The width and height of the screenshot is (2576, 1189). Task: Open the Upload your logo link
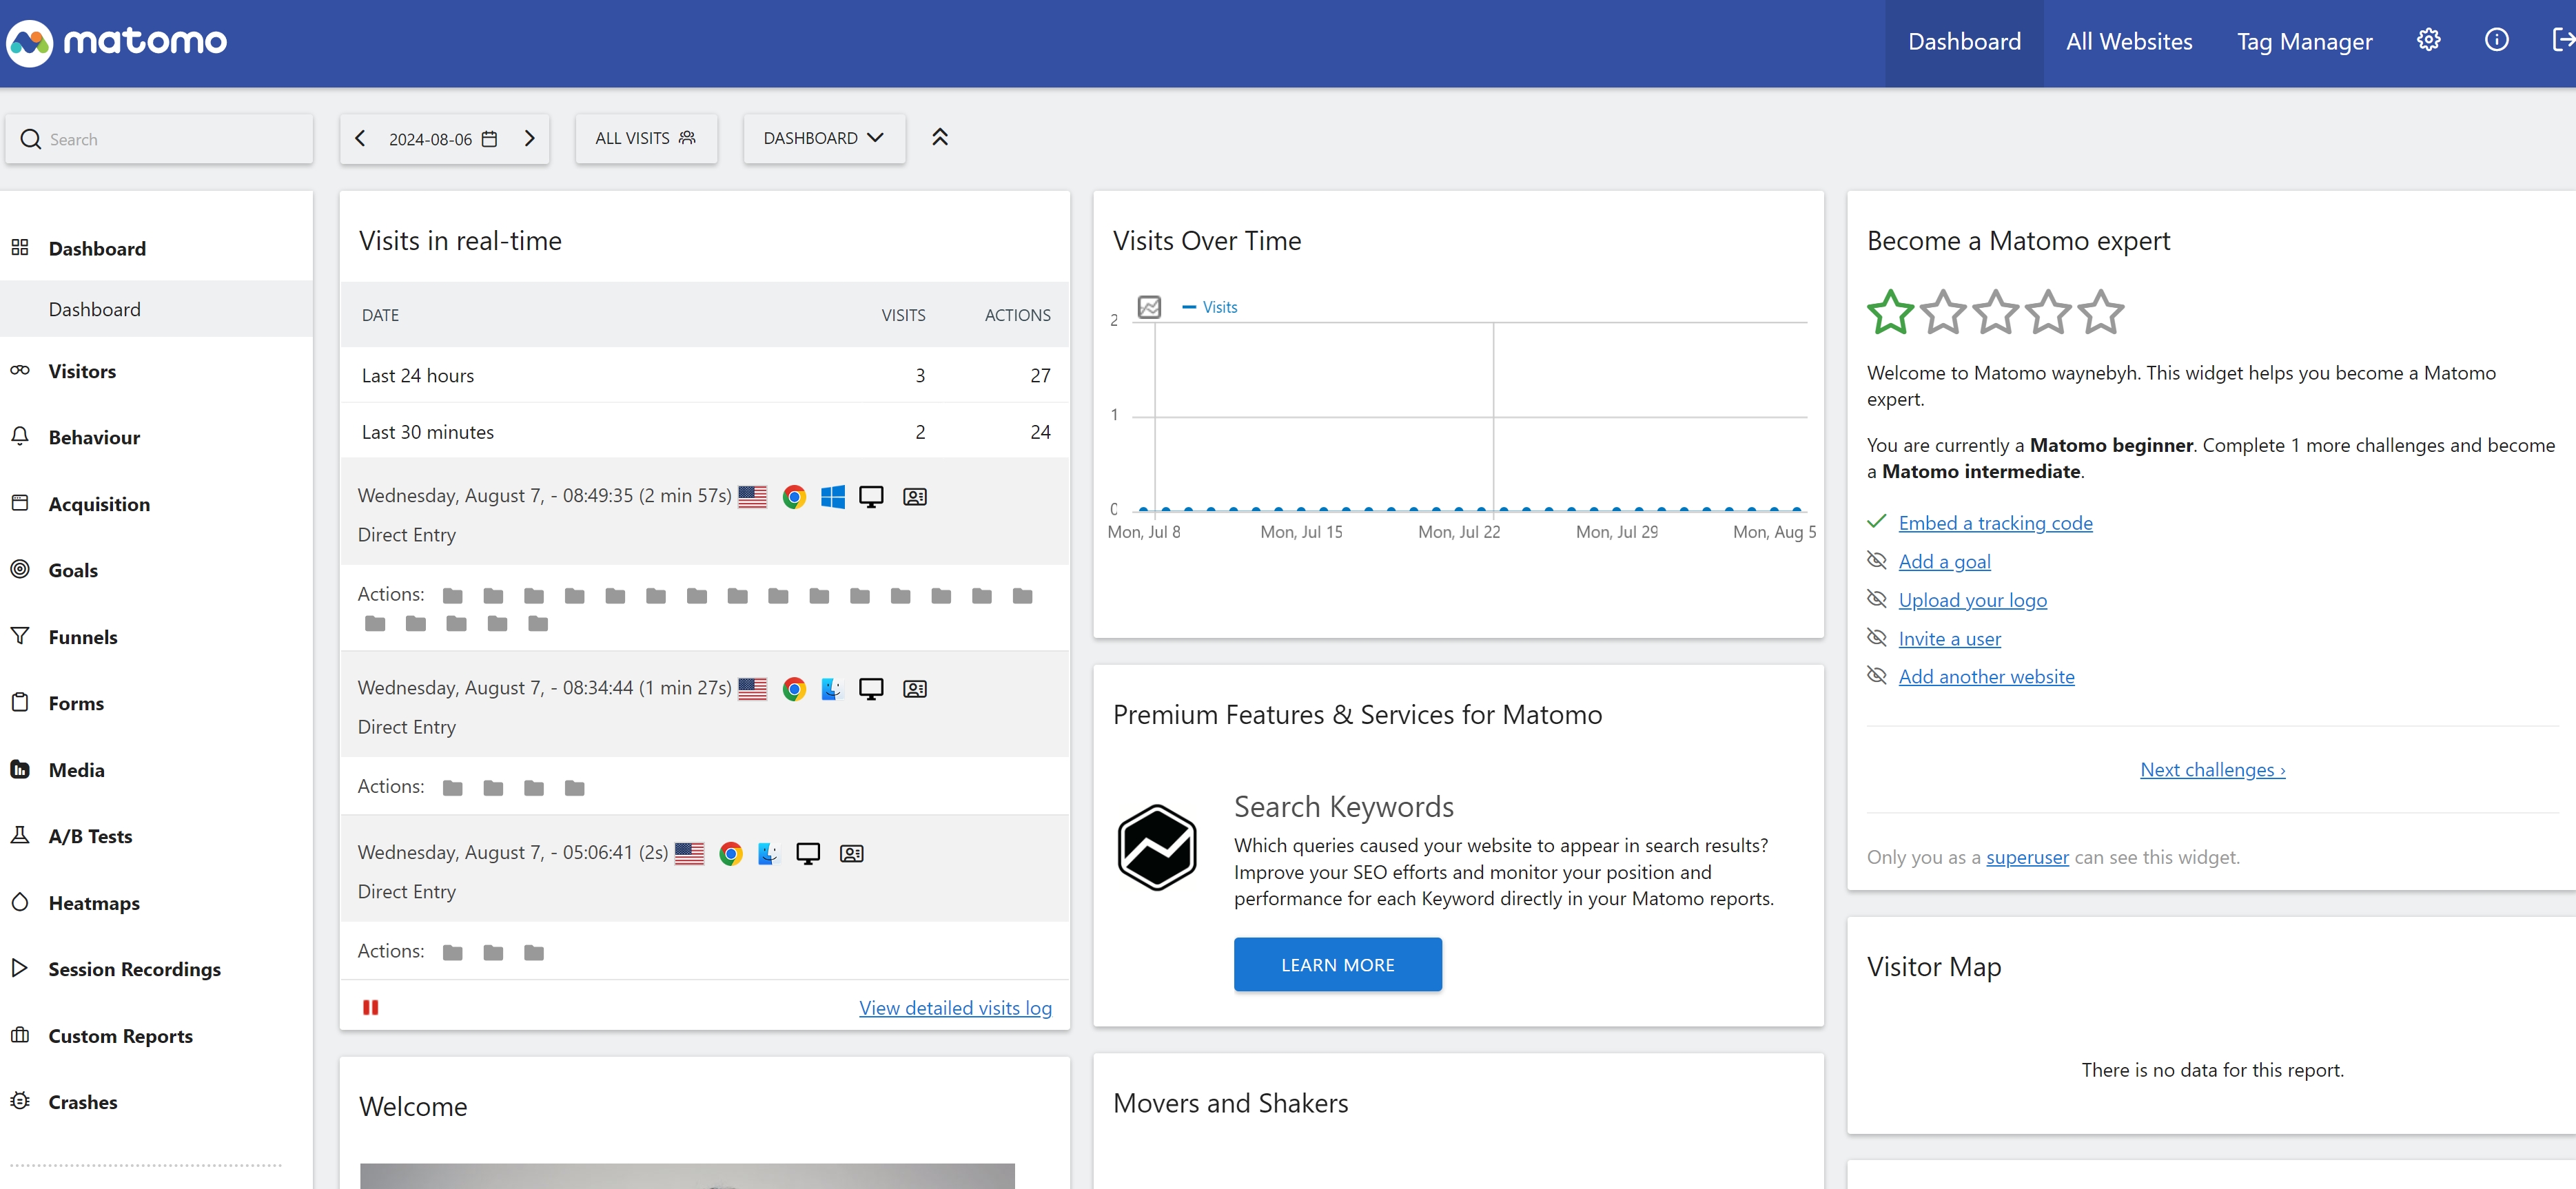click(x=1972, y=600)
